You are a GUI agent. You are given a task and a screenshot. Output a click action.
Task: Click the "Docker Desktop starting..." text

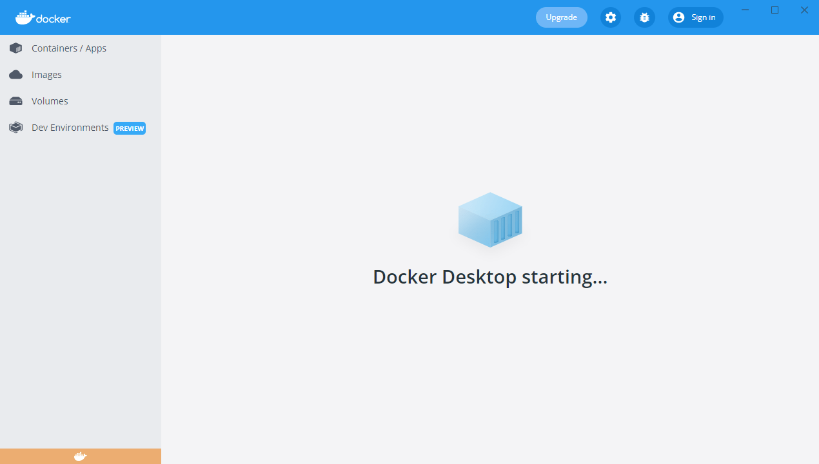[490, 277]
